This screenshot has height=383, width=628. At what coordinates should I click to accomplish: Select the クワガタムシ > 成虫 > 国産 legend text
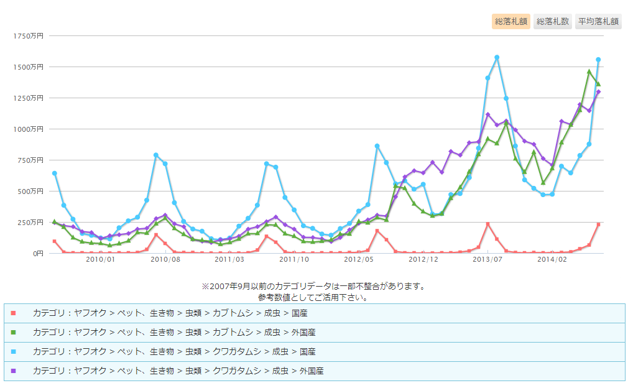(174, 351)
